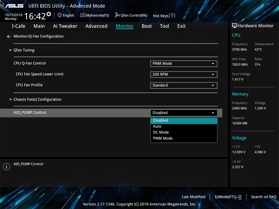Click the Monitor\Q-Fan Configuration breadcrumb text
The height and width of the screenshot is (209, 279).
pos(38,36)
